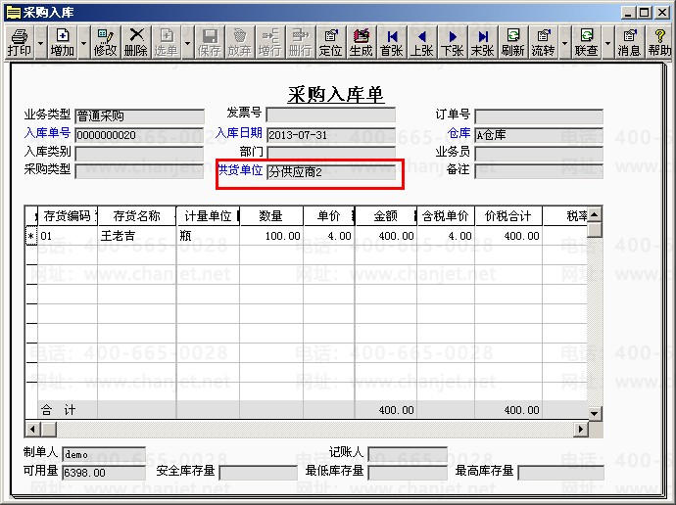Click the 仓库 field showing A仓库
This screenshot has height=505, width=676.
click(x=539, y=135)
